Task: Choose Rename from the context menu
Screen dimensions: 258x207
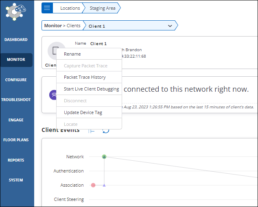Action: (89, 54)
